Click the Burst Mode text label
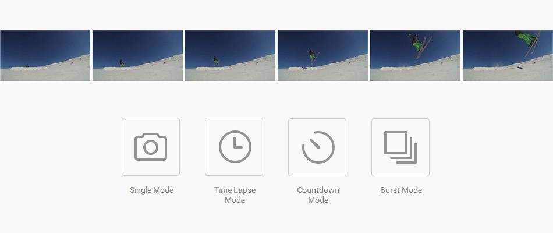Image resolution: width=553 pixels, height=233 pixels. 401,190
